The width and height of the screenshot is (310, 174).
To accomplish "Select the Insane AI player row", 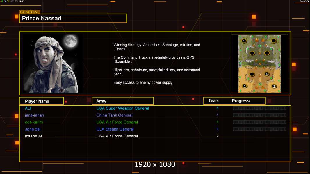I will click(155, 136).
